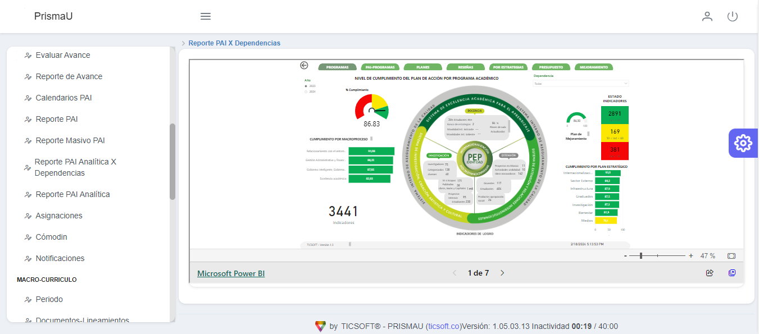The height and width of the screenshot is (334, 759).
Task: Click the power logout icon
Action: click(733, 16)
